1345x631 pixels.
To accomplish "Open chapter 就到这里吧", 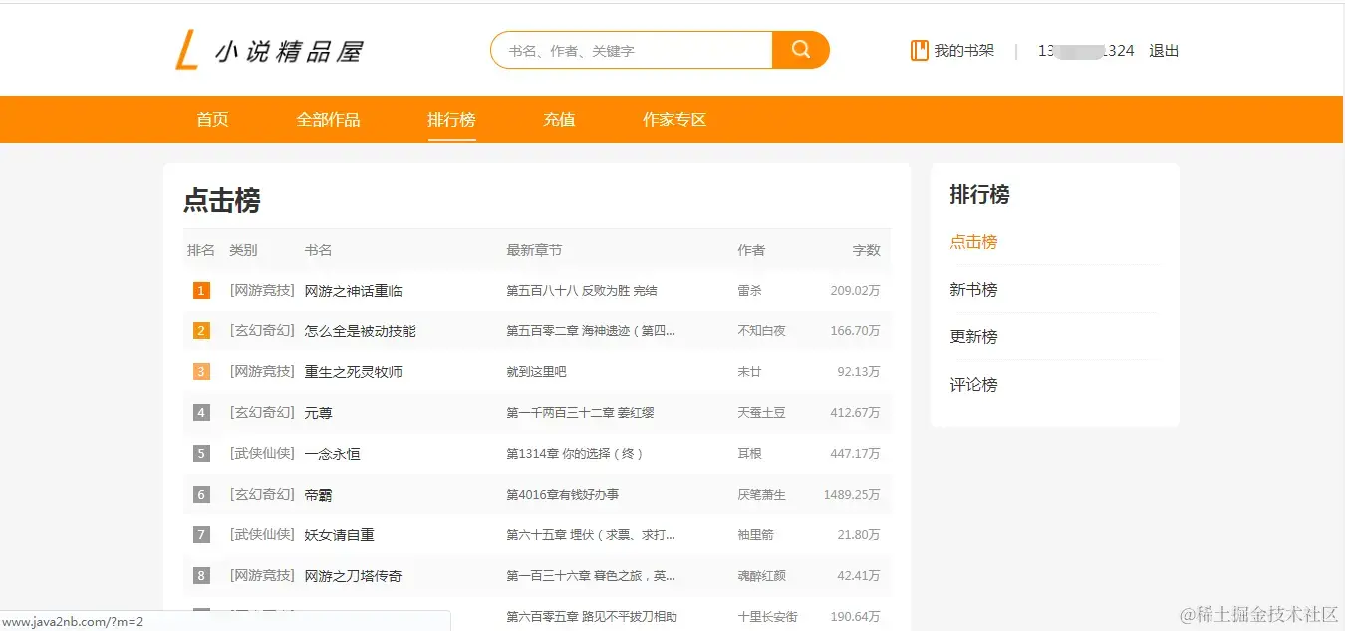I will (x=536, y=372).
